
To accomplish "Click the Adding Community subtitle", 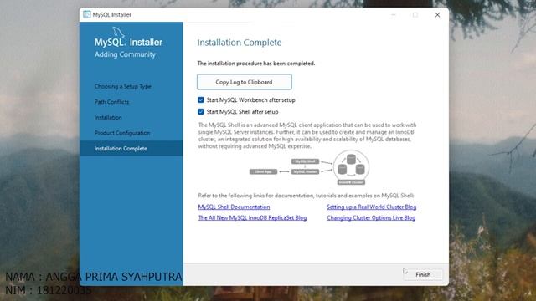I will click(x=125, y=54).
